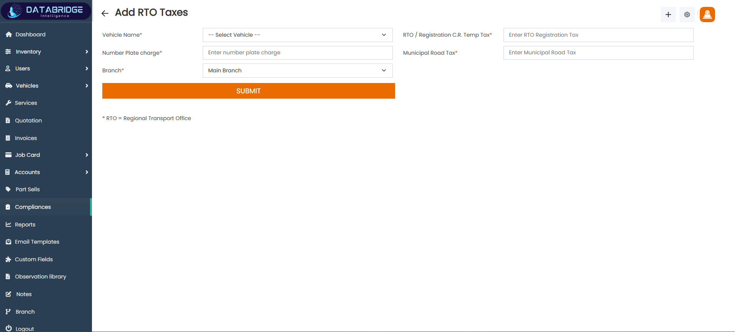This screenshot has height=332, width=735.
Task: Open the orange user profile avatar
Action: 707,15
